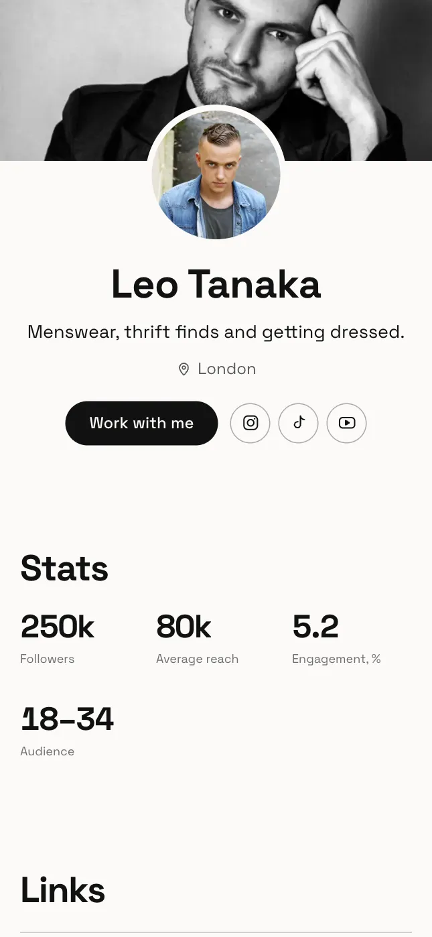Click the Average reach label

tap(197, 659)
